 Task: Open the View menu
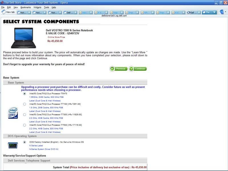[x=16, y=7]
